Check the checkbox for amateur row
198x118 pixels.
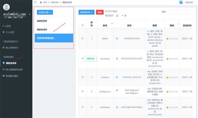click(x=83, y=77)
